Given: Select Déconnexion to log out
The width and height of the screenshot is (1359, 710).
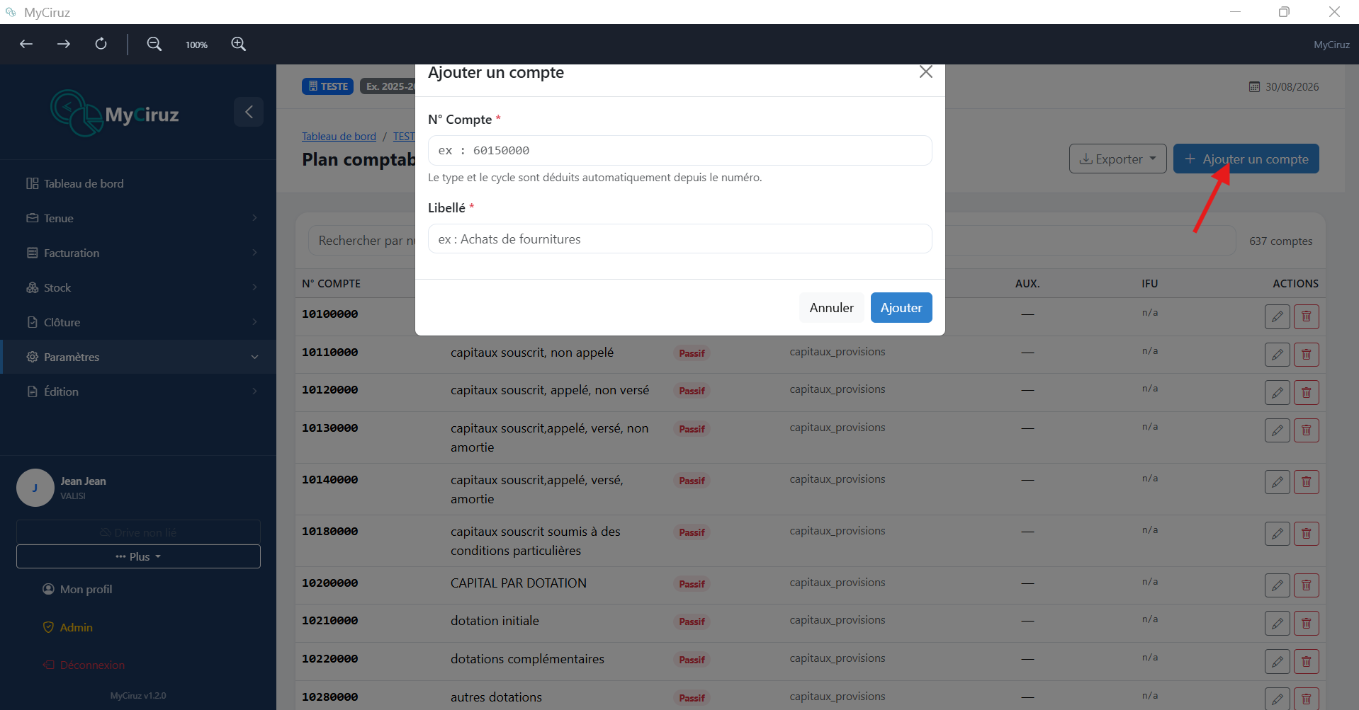Looking at the screenshot, I should pyautogui.click(x=84, y=665).
